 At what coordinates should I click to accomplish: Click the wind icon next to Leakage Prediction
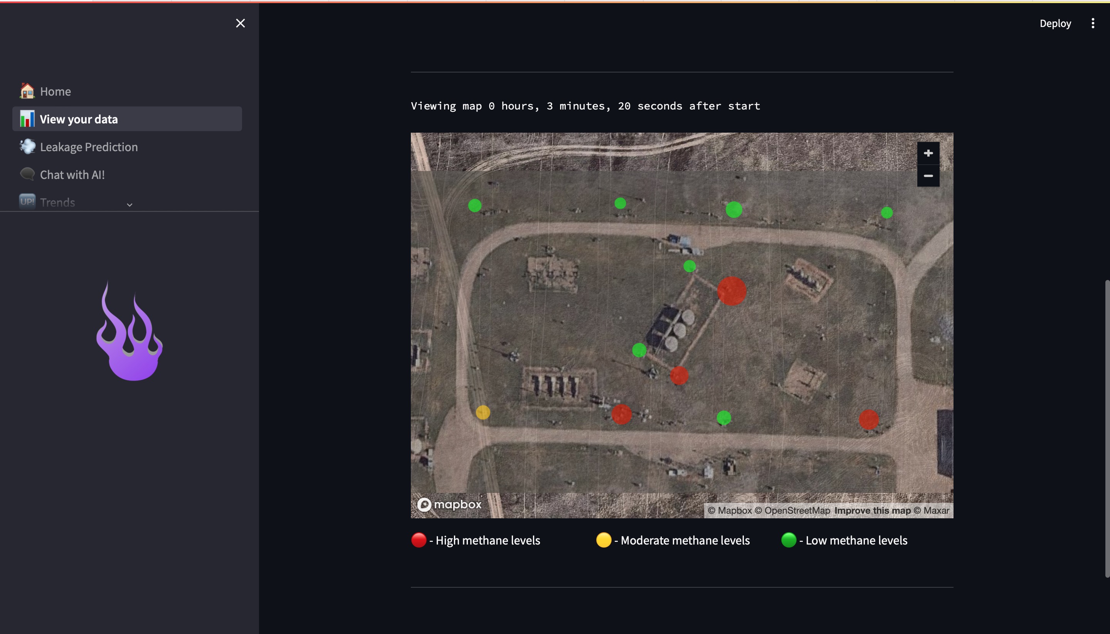coord(27,147)
